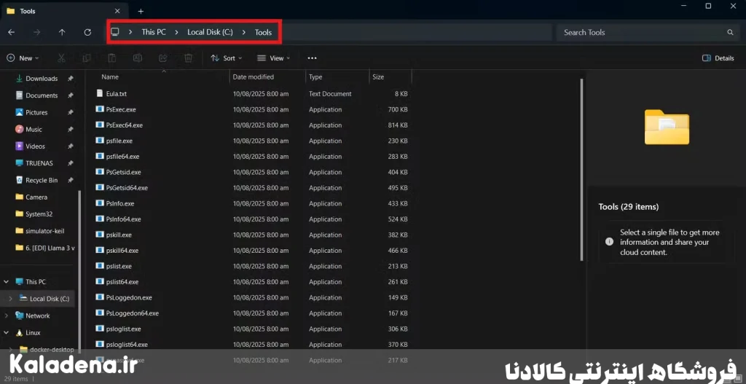Select psfile64.exe in the list
The height and width of the screenshot is (384, 746).
tap(122, 157)
